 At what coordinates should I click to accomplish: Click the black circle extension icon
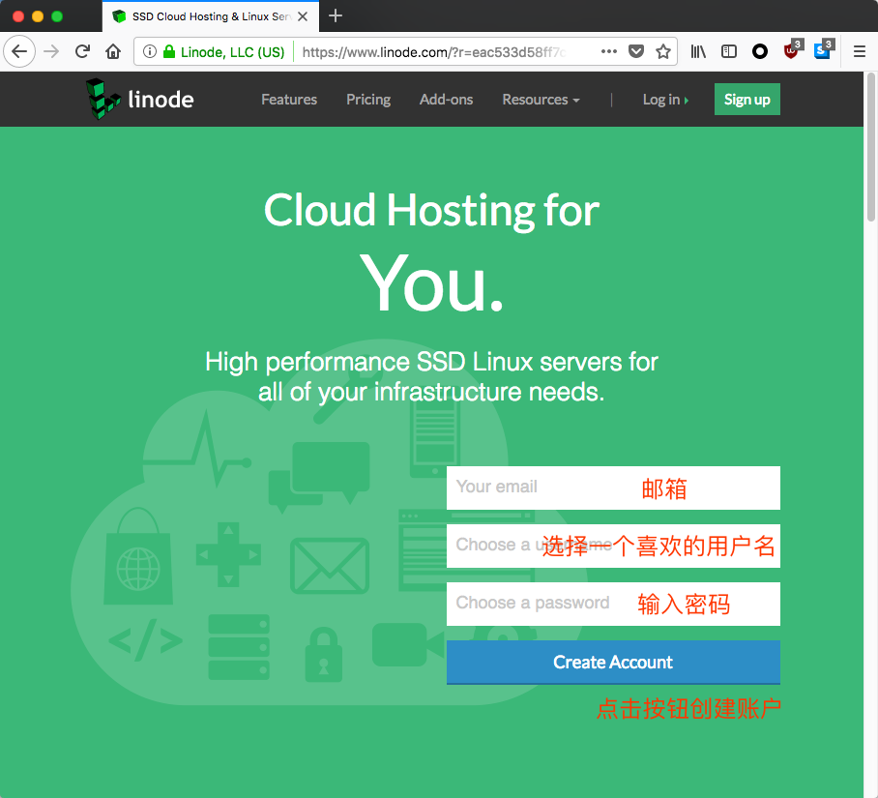coord(760,51)
